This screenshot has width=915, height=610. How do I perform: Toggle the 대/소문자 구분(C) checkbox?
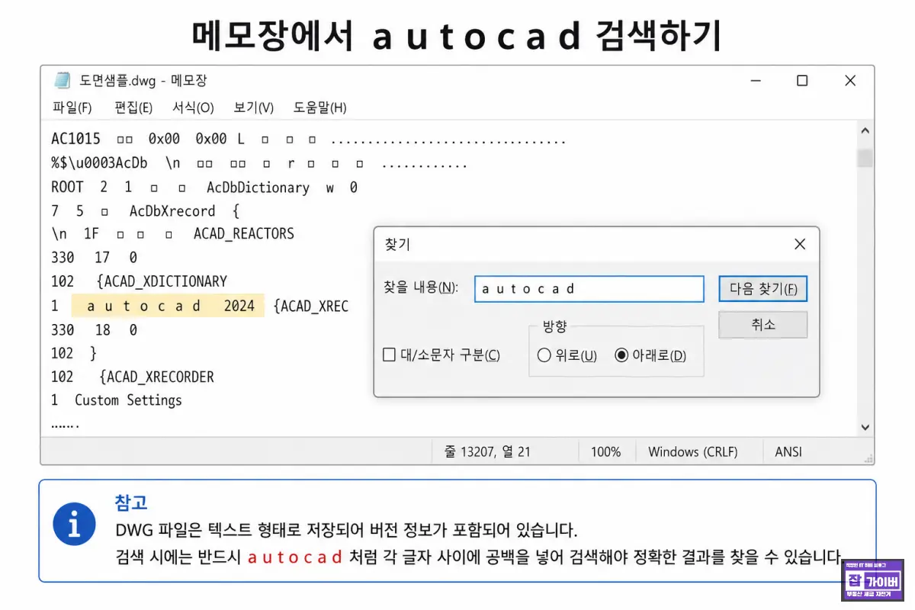389,355
